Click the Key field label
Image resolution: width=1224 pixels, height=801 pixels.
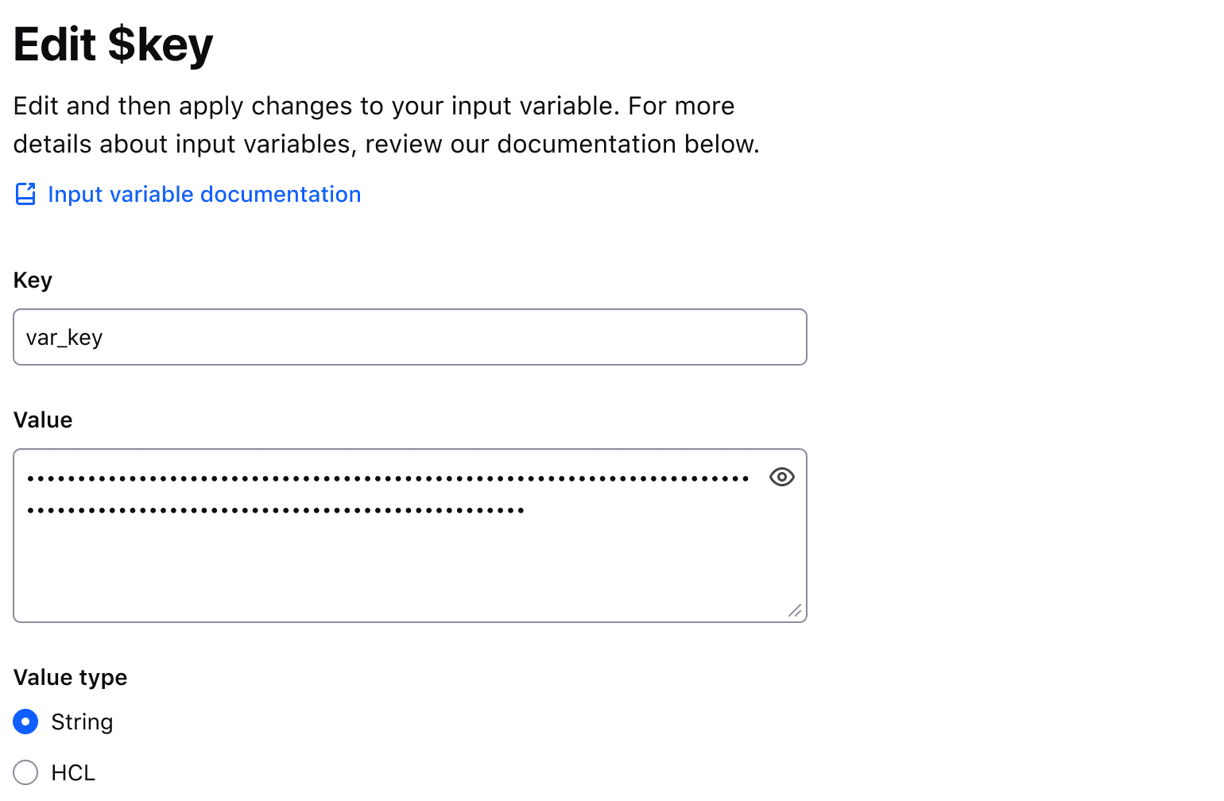[32, 280]
